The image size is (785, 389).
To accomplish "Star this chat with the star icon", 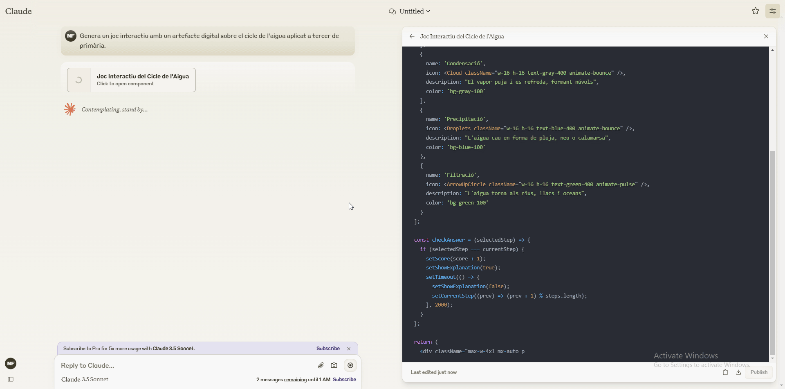I will click(756, 11).
